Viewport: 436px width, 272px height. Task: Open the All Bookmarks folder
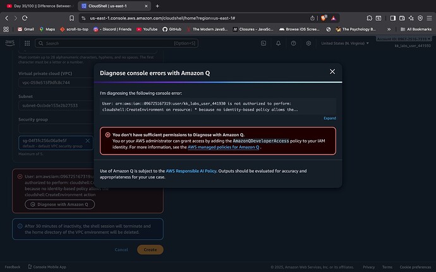coord(416,29)
